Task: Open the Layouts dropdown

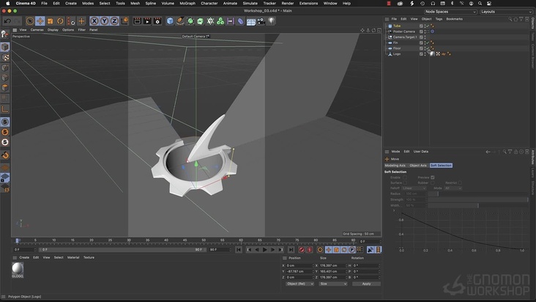Action: pos(506,12)
